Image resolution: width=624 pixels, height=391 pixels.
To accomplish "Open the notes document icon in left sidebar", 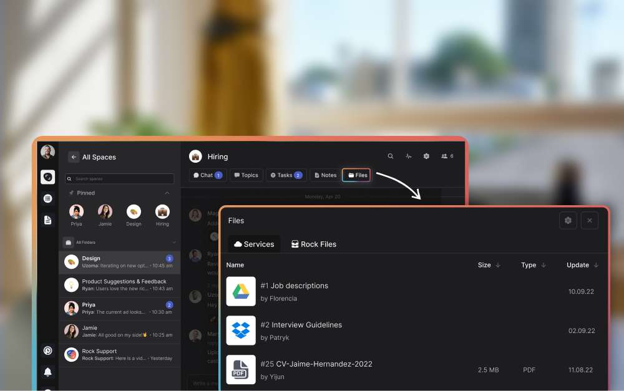I will point(48,220).
